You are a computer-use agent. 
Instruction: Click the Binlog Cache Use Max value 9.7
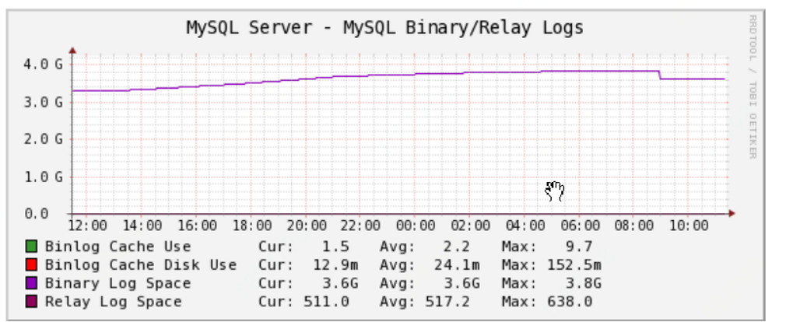point(578,247)
